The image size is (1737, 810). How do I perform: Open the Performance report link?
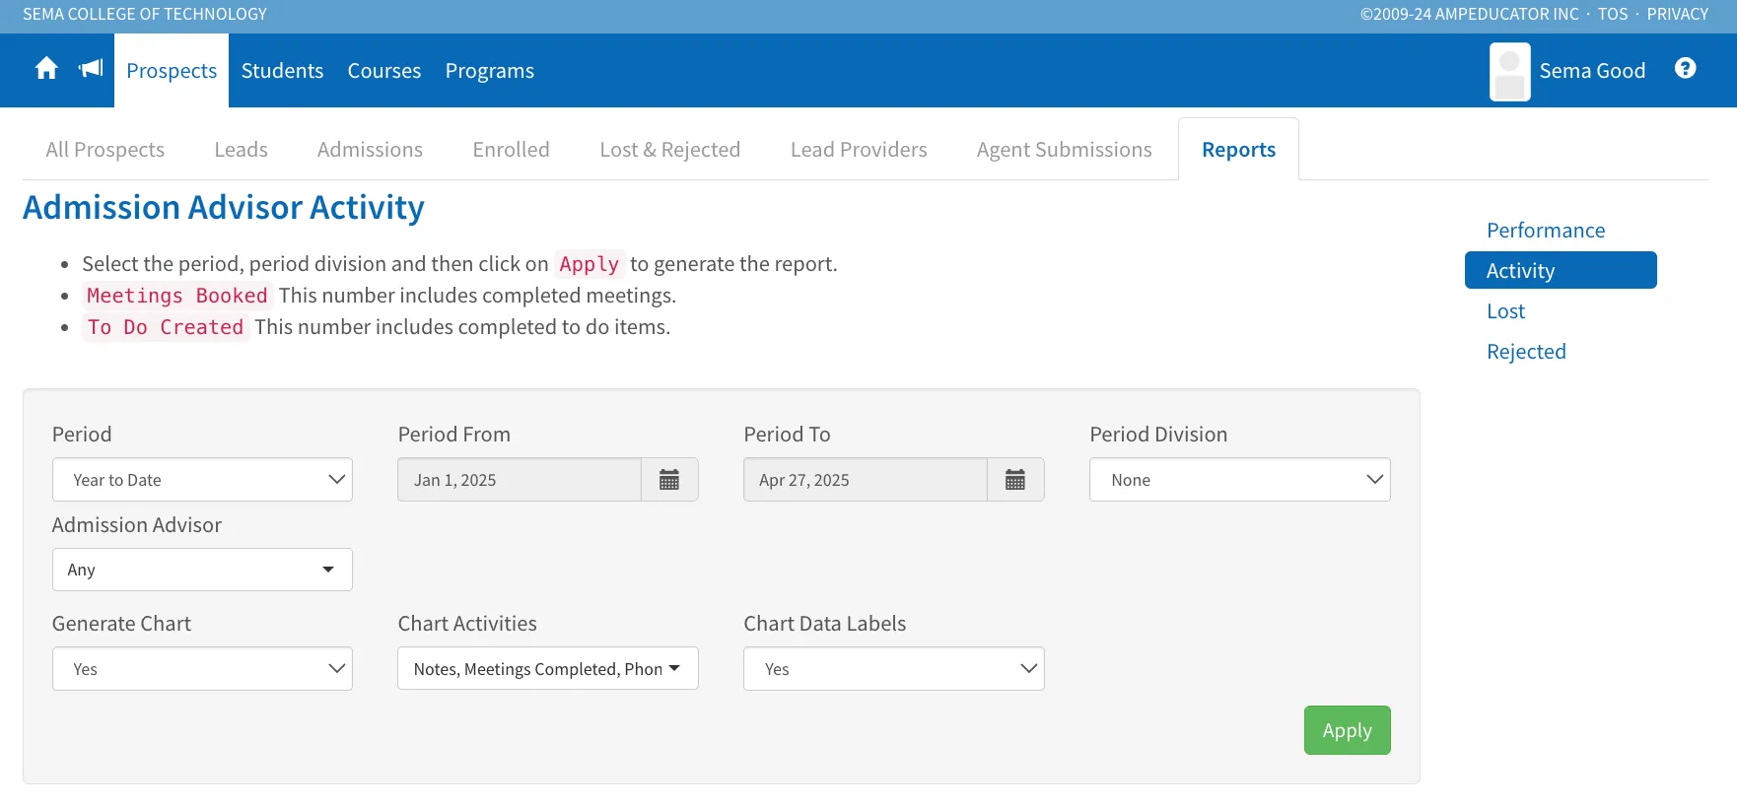[x=1546, y=231]
